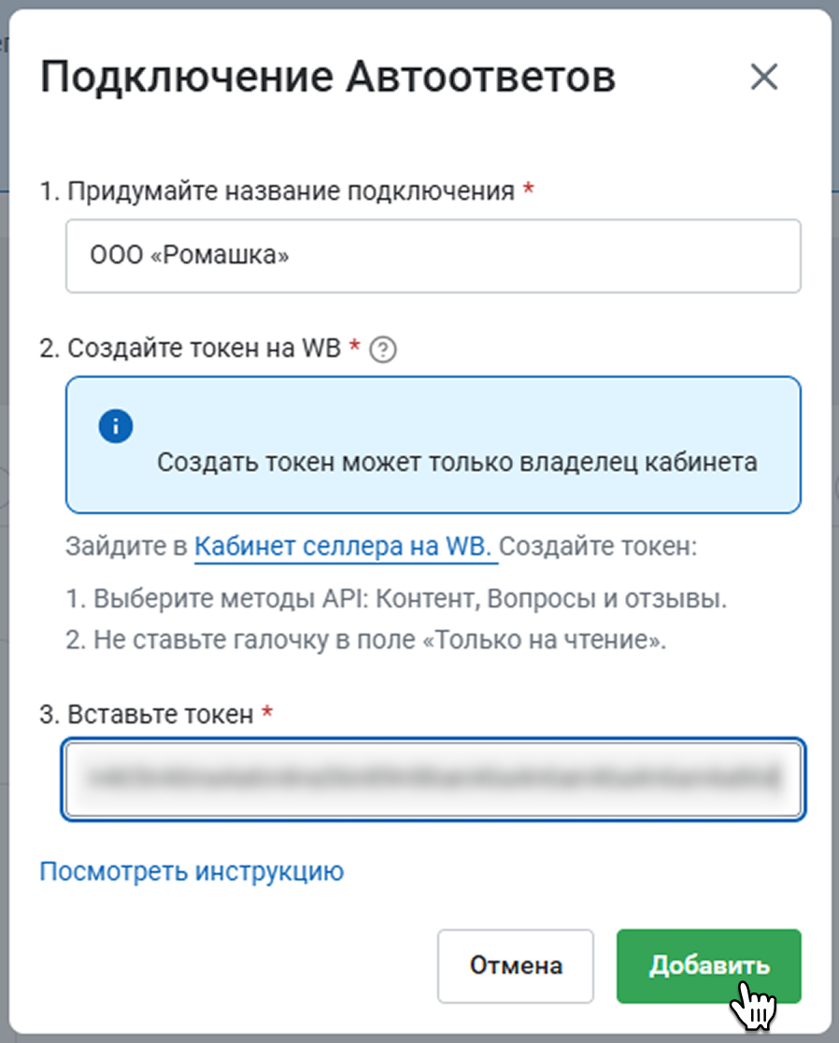Open the Кабинет селлера на WB link
The image size is (839, 1043).
point(343,547)
